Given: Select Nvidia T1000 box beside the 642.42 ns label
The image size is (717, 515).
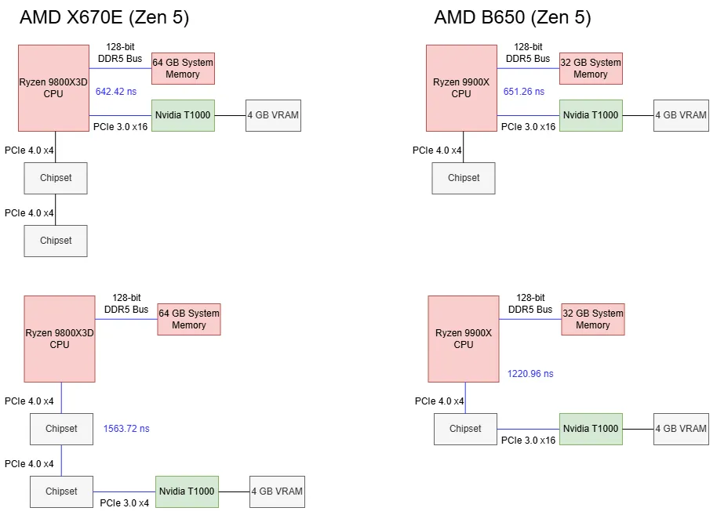Looking at the screenshot, I should pyautogui.click(x=183, y=115).
